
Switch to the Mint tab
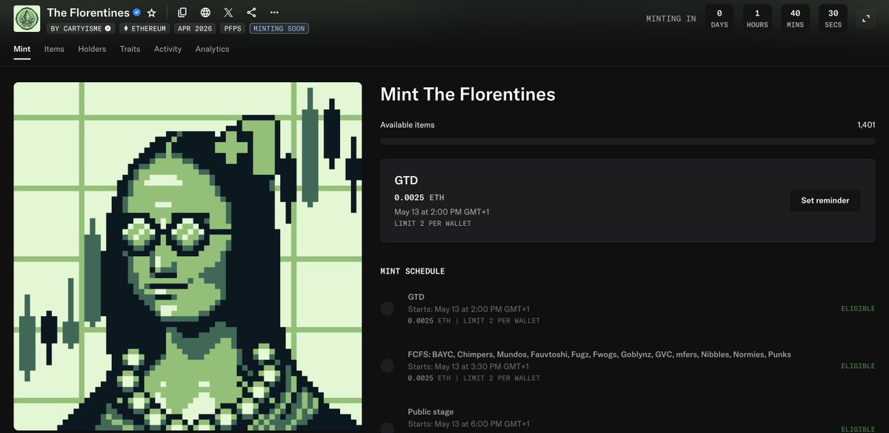(x=22, y=49)
